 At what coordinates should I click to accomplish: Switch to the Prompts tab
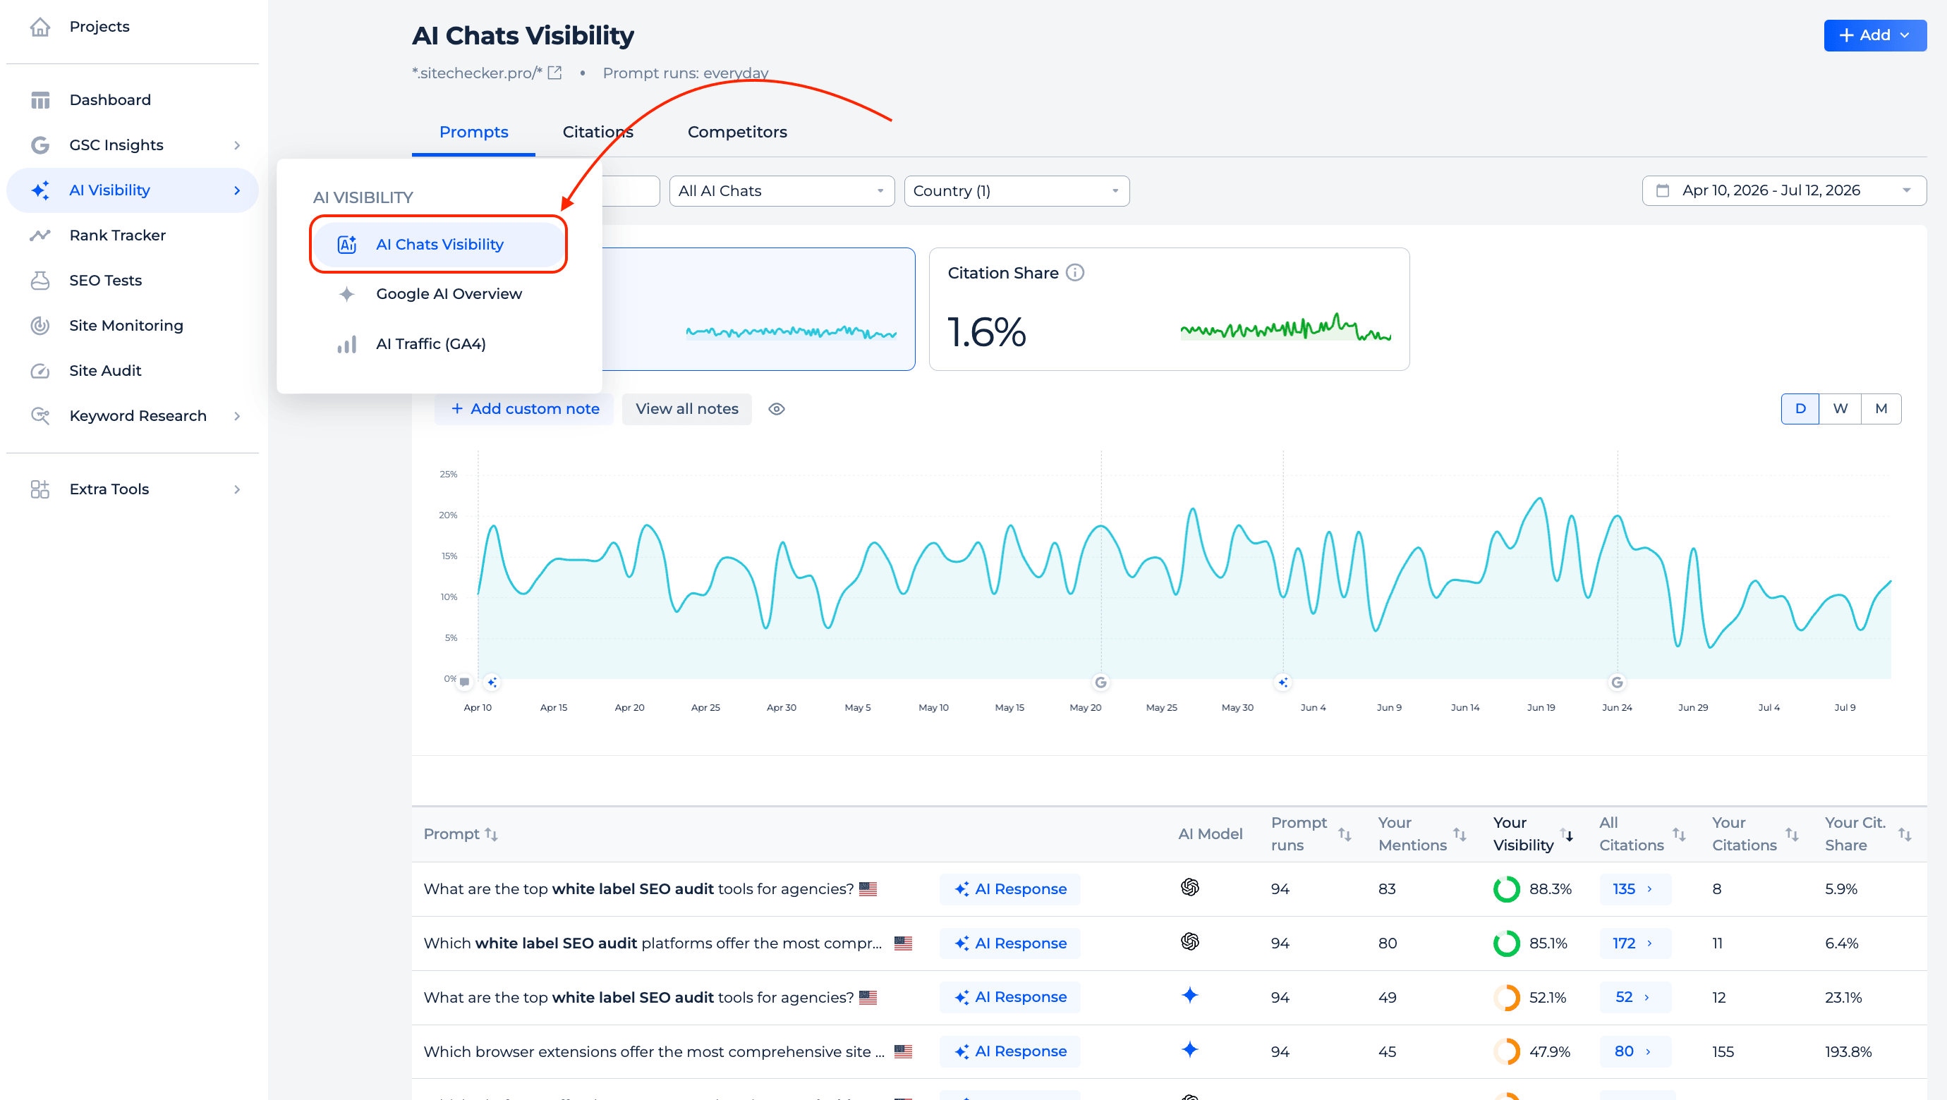coord(473,133)
